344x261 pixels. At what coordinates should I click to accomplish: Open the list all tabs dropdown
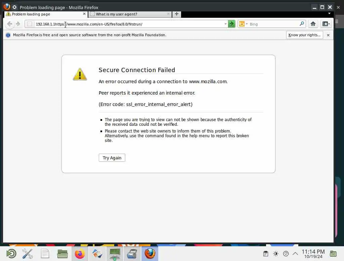[x=329, y=14]
